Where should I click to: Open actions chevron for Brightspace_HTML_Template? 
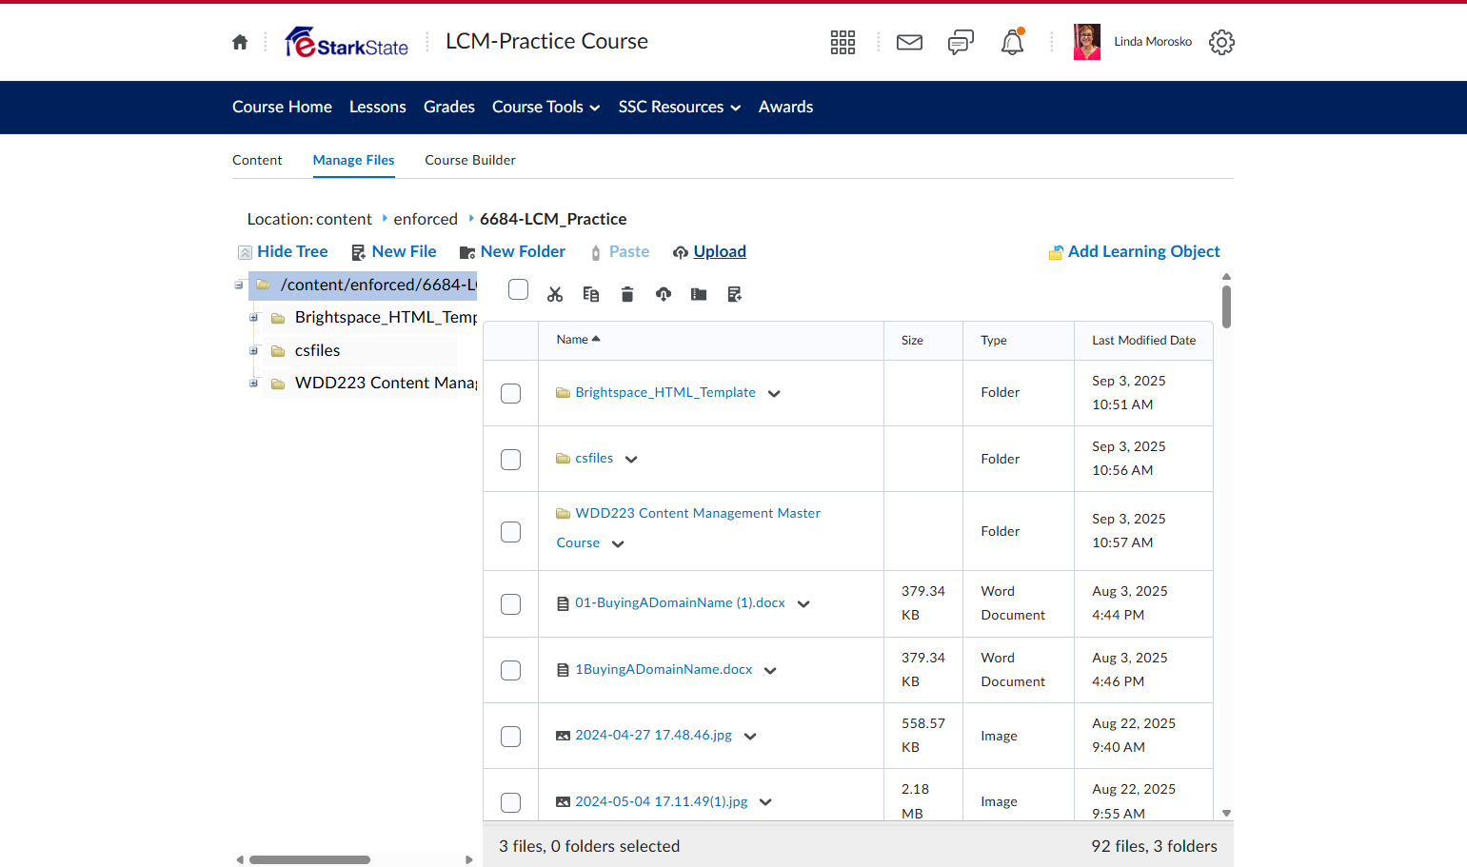tap(774, 394)
